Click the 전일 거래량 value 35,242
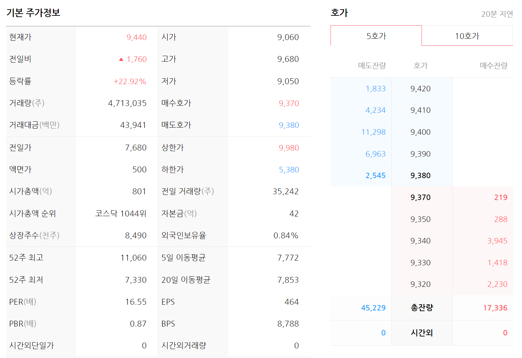 (x=285, y=191)
